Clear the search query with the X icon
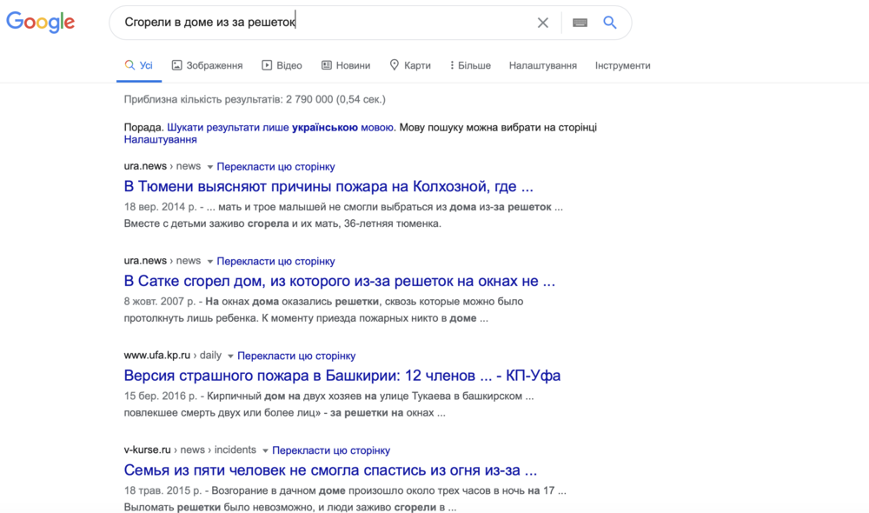The height and width of the screenshot is (513, 869). pyautogui.click(x=543, y=23)
